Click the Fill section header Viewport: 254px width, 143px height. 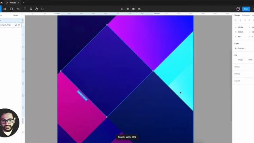coord(236,55)
